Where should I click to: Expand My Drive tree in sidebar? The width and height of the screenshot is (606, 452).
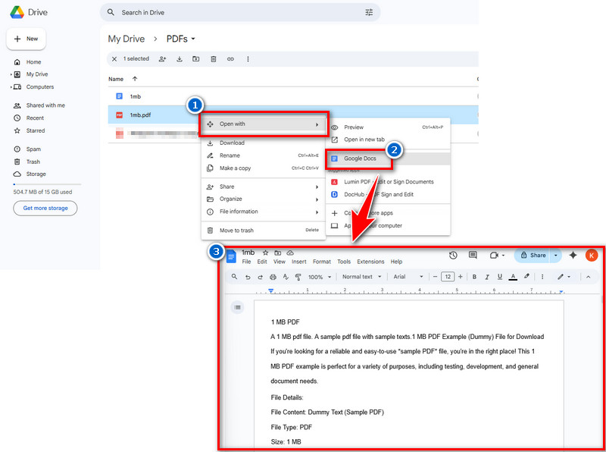(11, 74)
